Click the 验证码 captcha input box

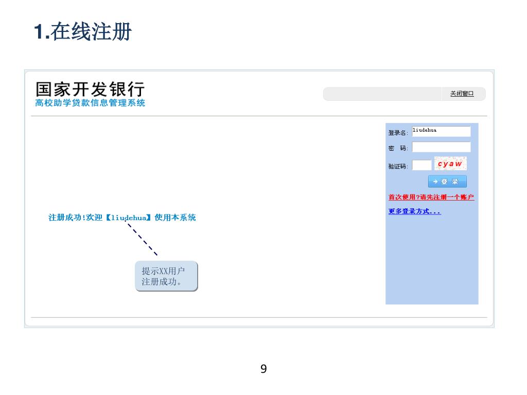(x=422, y=165)
